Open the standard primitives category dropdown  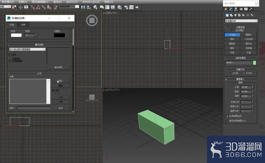(x=241, y=21)
